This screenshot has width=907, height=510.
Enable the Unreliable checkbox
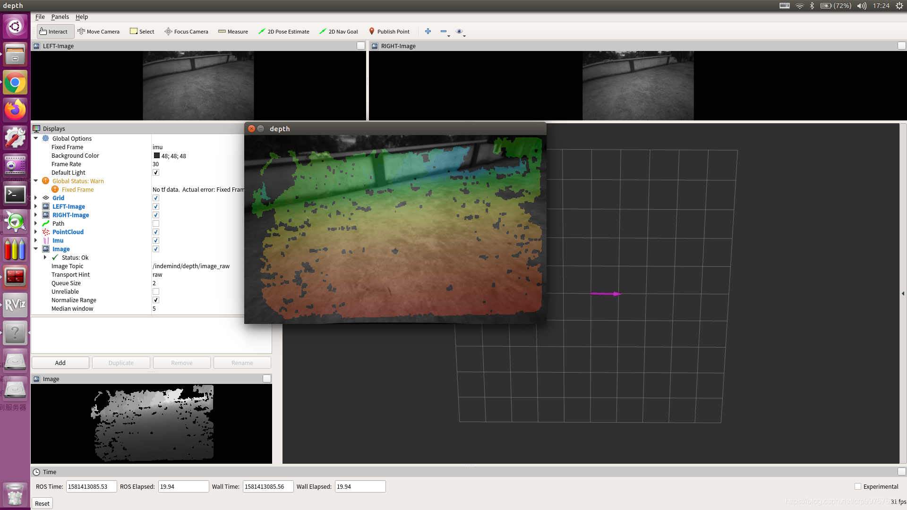coord(156,292)
